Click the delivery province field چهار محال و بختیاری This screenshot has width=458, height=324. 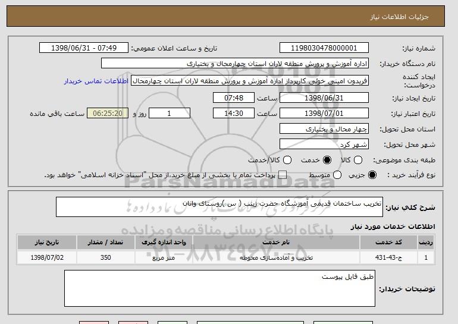(x=324, y=129)
